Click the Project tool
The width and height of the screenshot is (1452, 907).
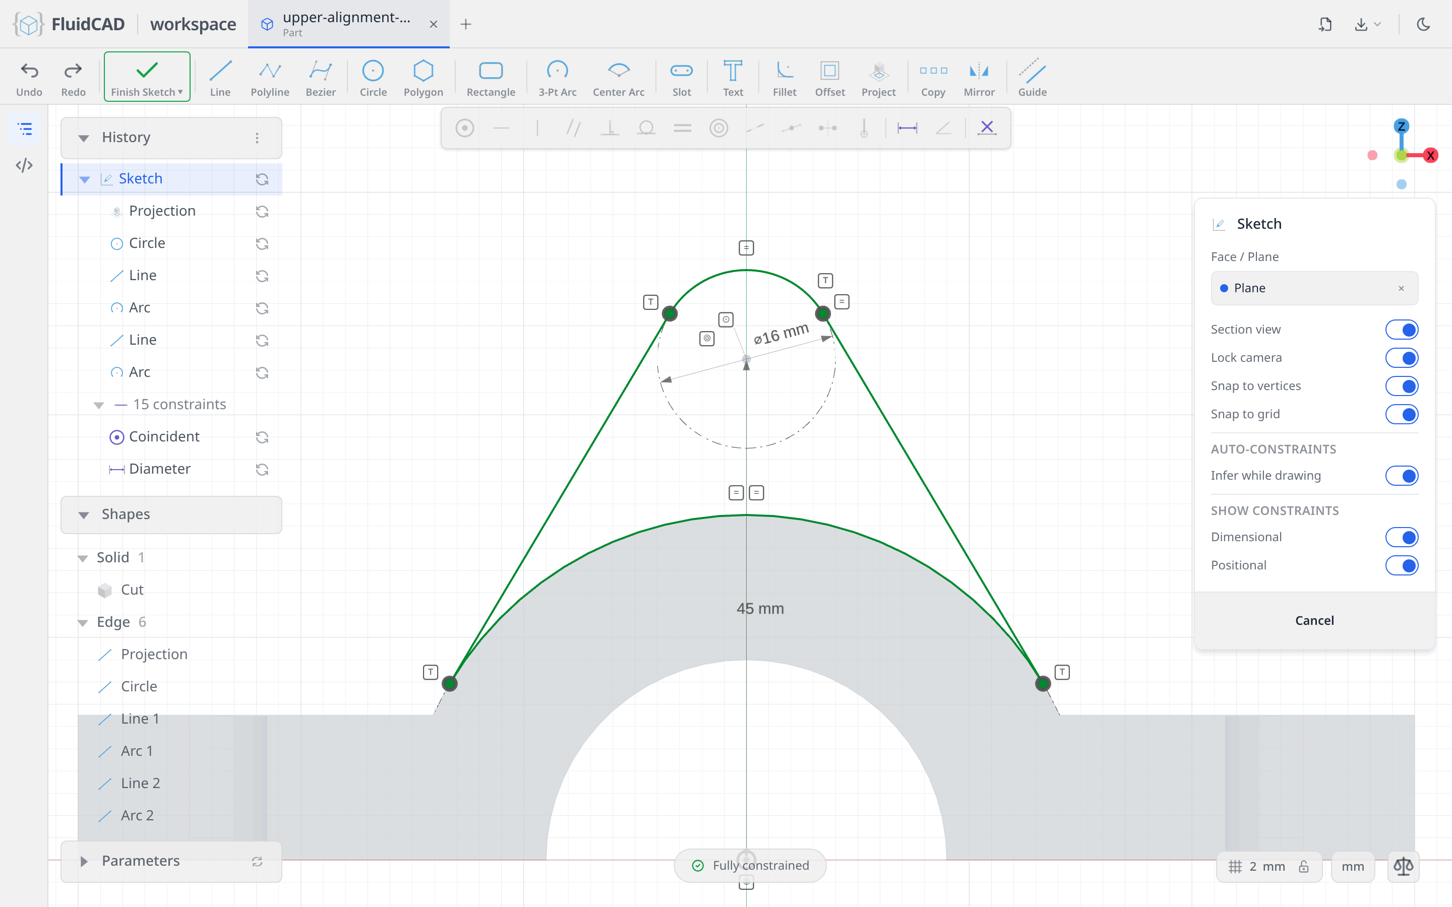pos(878,78)
